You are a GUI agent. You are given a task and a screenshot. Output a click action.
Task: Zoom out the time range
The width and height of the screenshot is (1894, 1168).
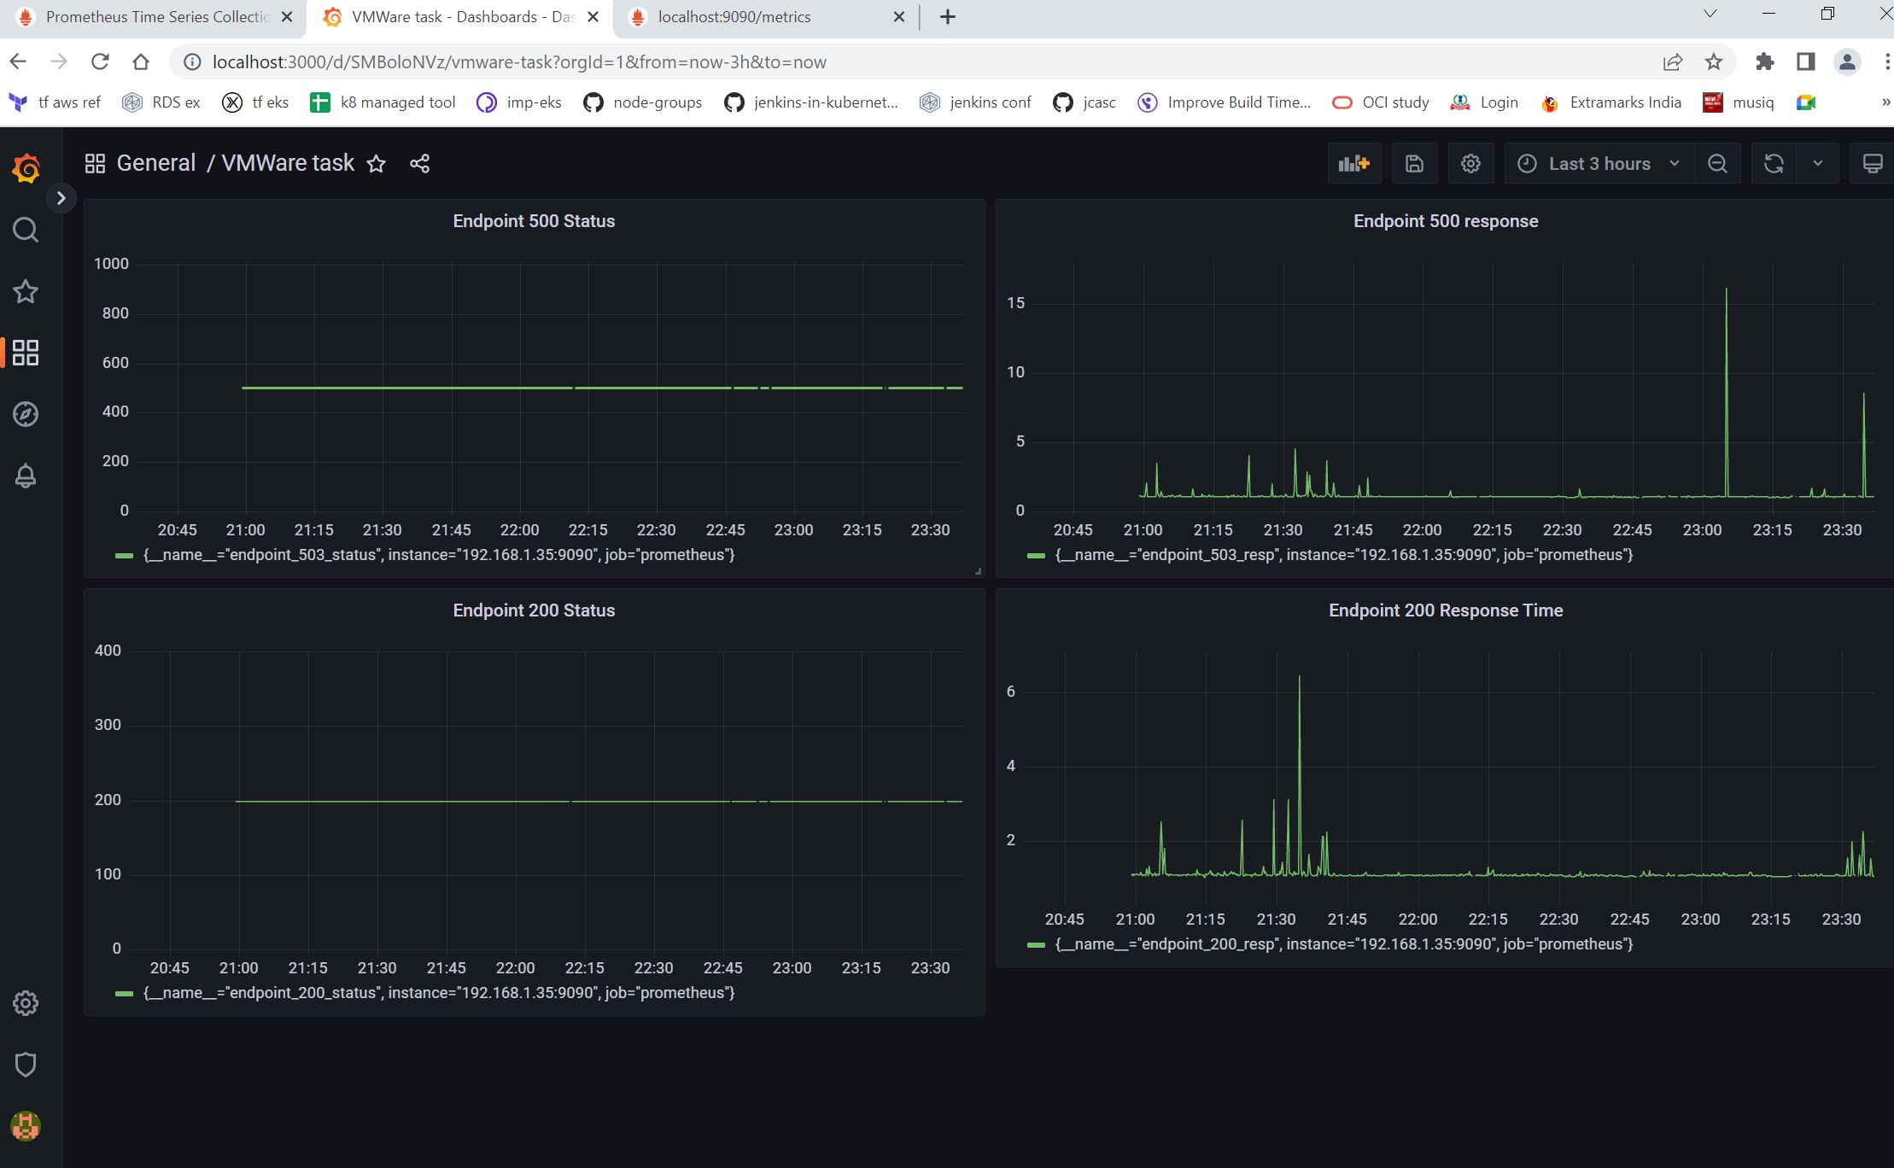tap(1717, 163)
